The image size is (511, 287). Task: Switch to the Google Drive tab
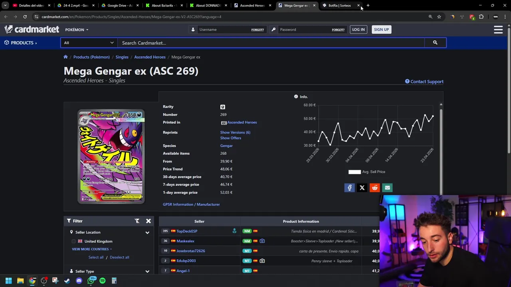coord(119,6)
